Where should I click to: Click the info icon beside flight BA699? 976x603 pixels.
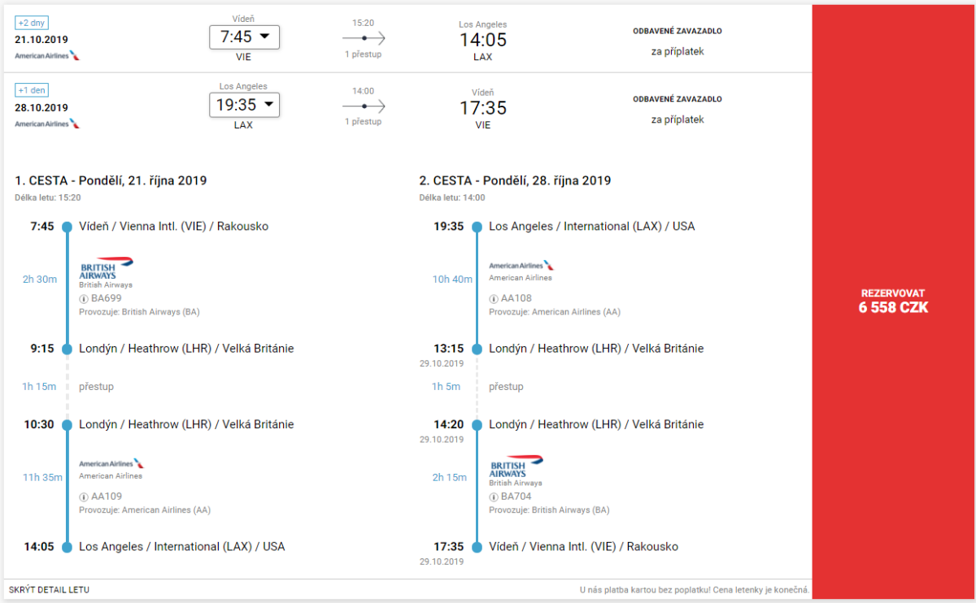84,298
